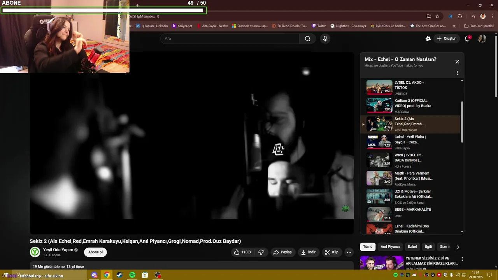Open Discord from the taskbar
498x280 pixels.
click(94, 275)
